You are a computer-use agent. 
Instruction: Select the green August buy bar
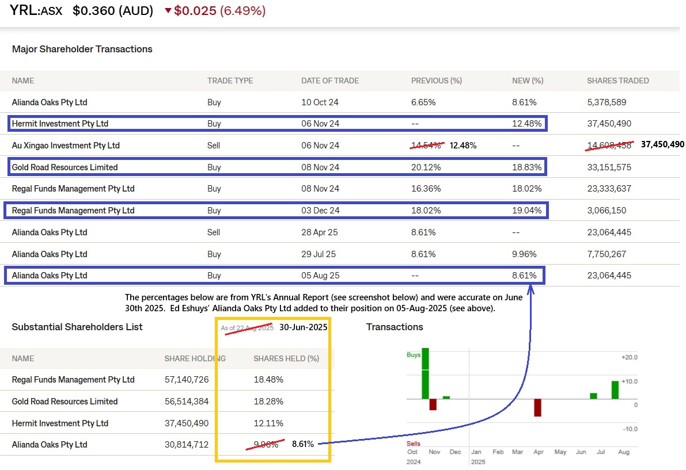pos(615,389)
